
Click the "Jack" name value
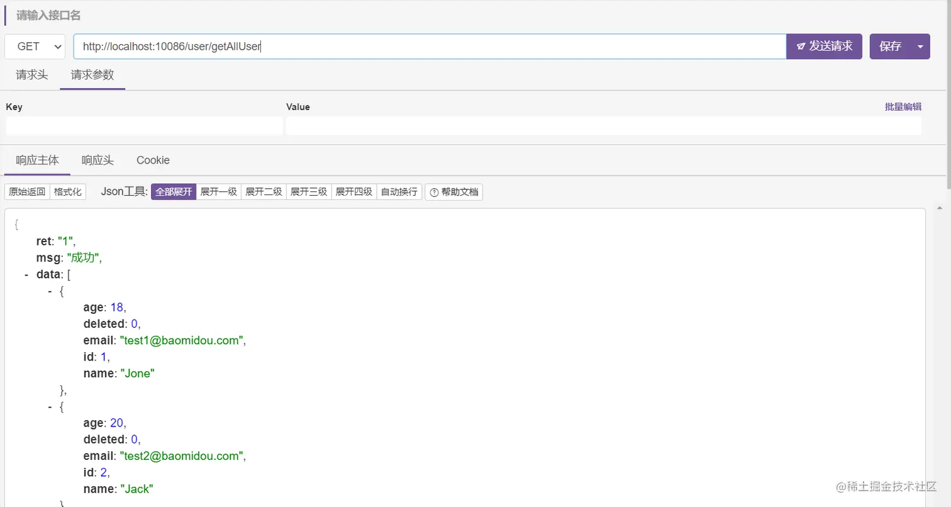pos(136,489)
